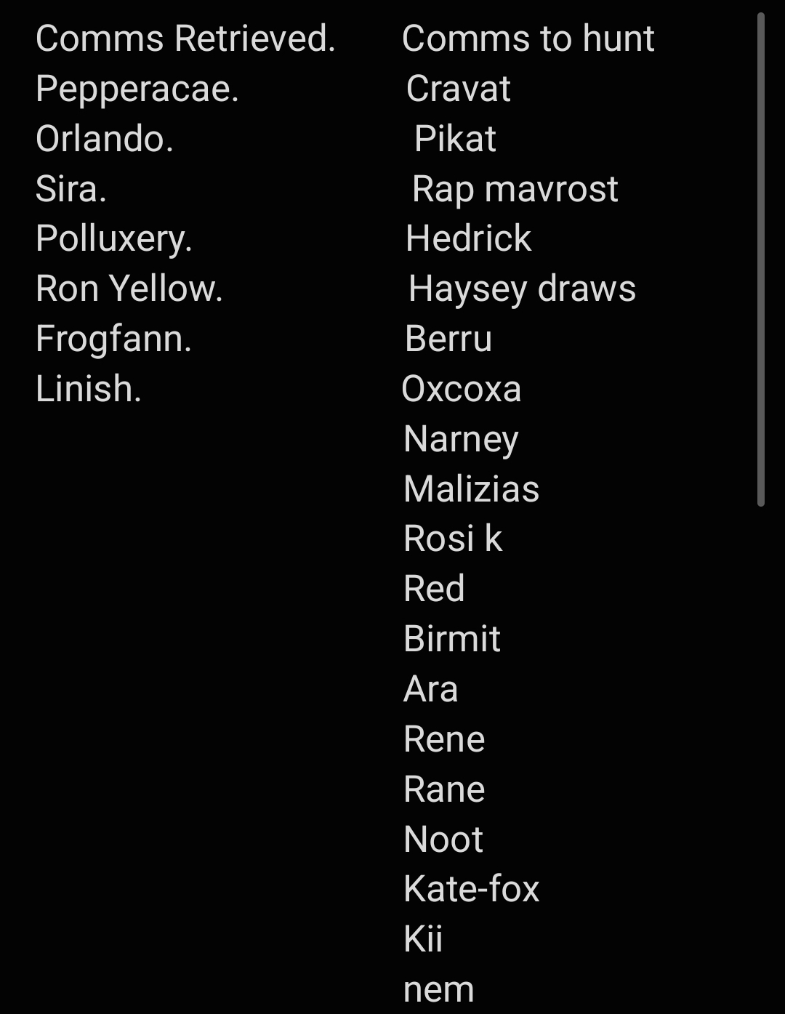785x1014 pixels.
Task: Click the 'Cravat' name
Action: tap(458, 89)
